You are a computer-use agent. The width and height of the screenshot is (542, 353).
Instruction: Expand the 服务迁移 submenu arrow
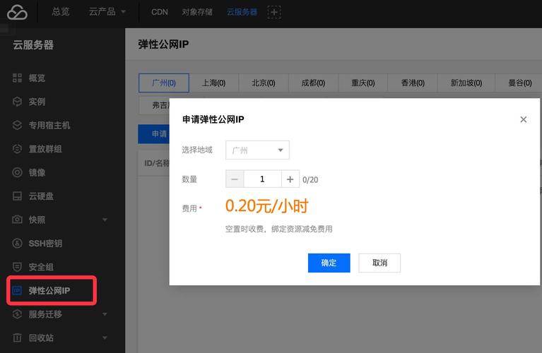[105, 314]
